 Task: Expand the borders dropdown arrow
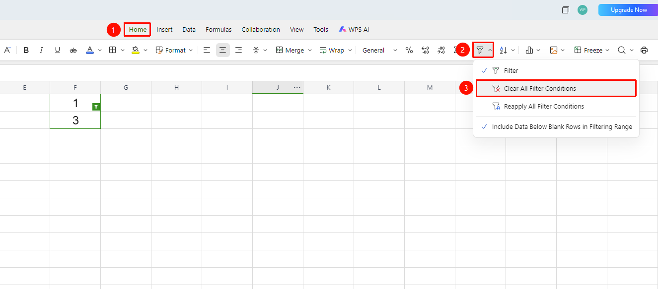pyautogui.click(x=123, y=50)
